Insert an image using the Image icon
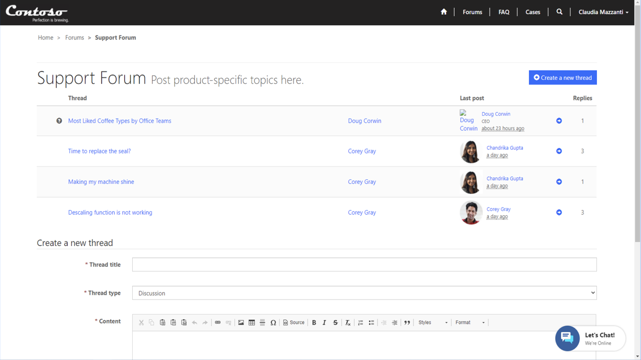Screen dimensions: 641x360 [241, 322]
